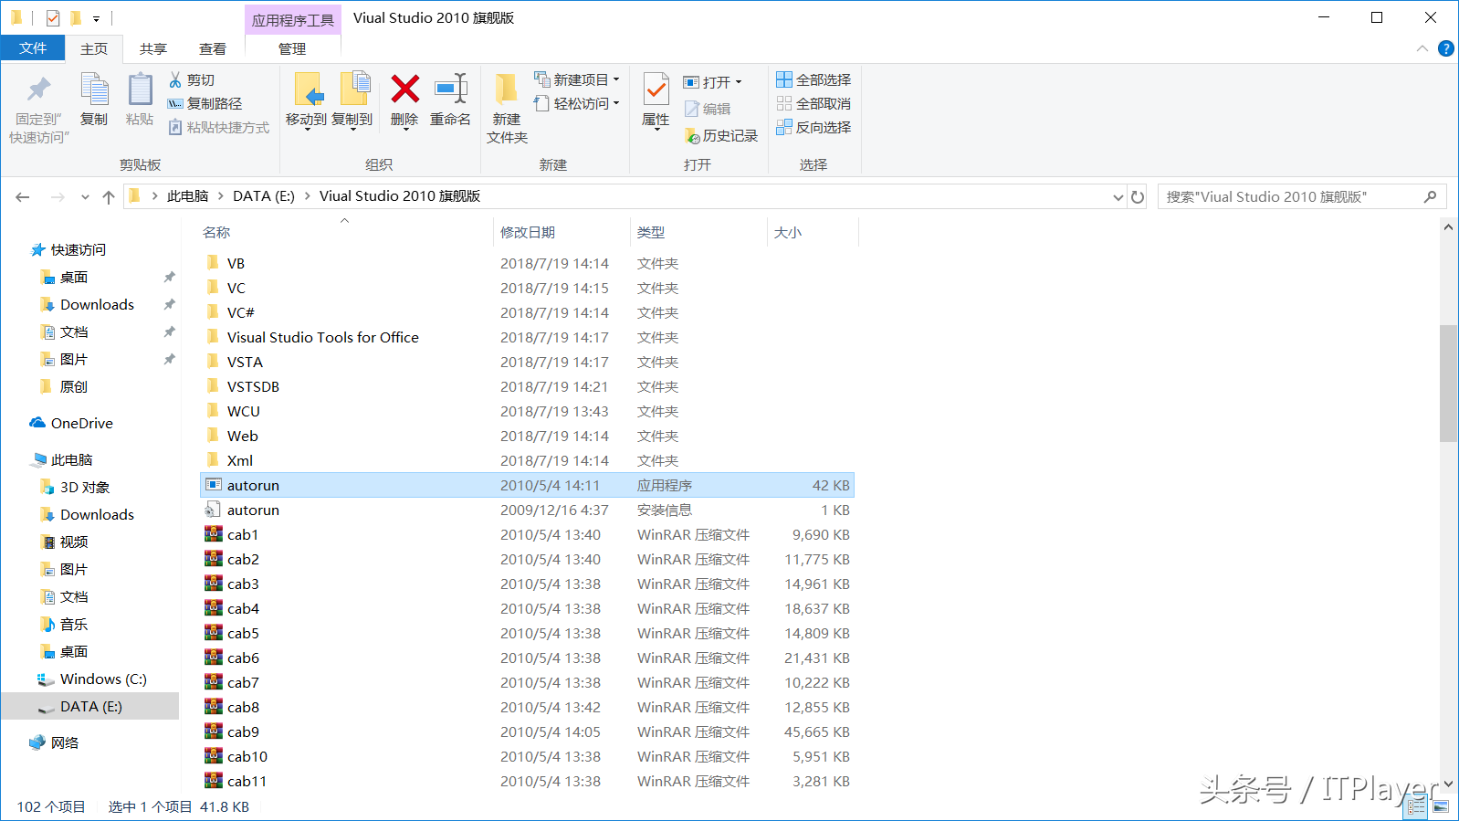Click DATA (E:) in address breadcrumb

pyautogui.click(x=264, y=196)
